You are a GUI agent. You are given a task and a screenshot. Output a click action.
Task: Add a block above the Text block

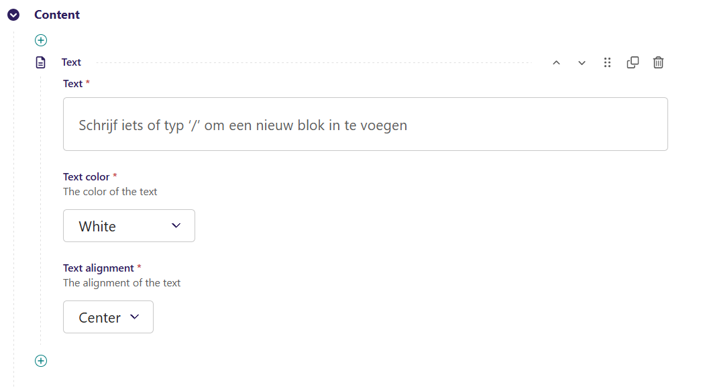coord(41,40)
